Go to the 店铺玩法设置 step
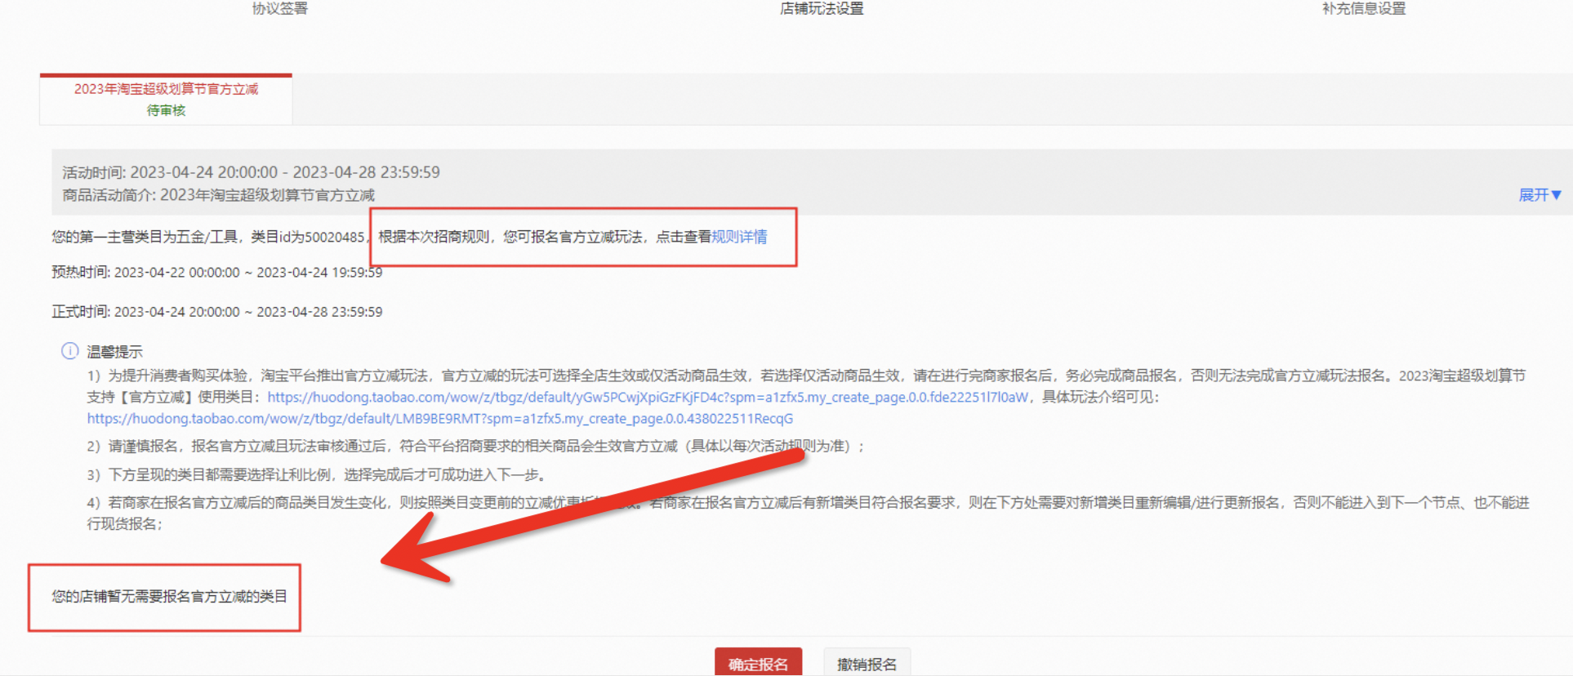The image size is (1573, 676). coord(822,8)
